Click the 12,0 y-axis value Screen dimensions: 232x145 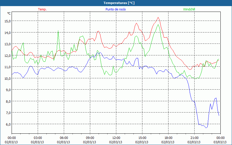click(x=8, y=55)
